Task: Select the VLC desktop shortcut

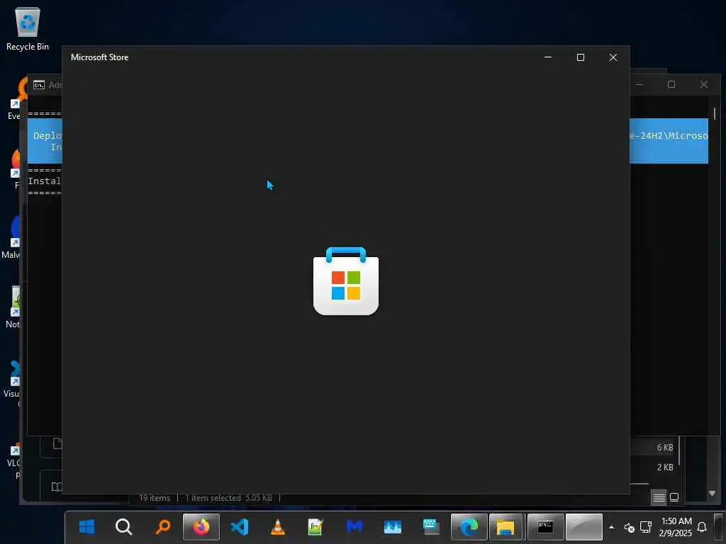Action: [14, 460]
